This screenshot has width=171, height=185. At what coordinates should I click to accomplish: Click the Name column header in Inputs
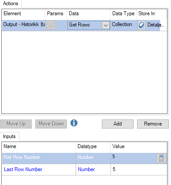point(39,146)
